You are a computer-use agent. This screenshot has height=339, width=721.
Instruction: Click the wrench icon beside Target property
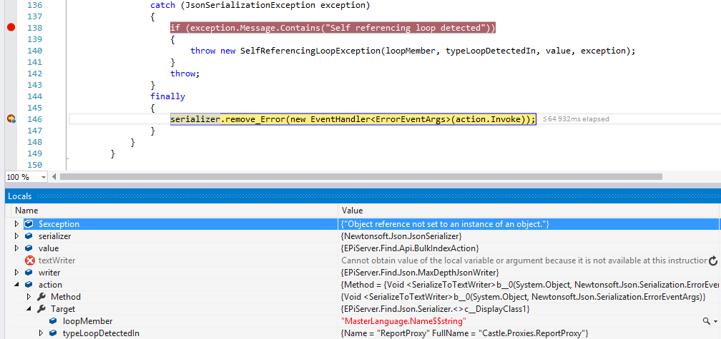click(41, 309)
